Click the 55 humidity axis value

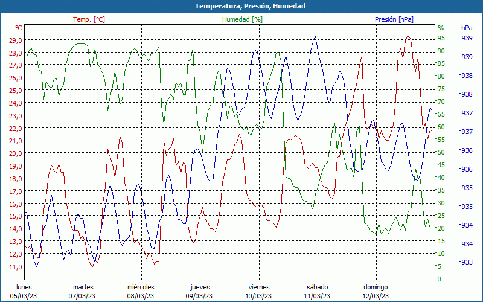pos(441,140)
